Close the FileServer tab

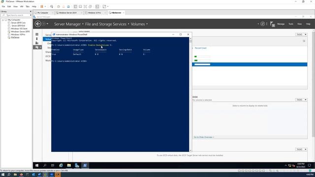click(x=124, y=13)
